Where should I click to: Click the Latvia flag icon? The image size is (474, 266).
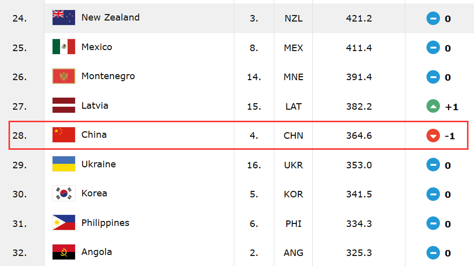[x=64, y=106]
